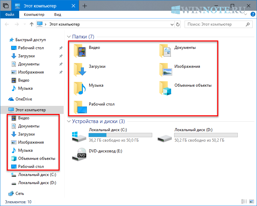The image size is (257, 206).
Task: Open the tab overview icon in title bar
Action: [6, 6]
